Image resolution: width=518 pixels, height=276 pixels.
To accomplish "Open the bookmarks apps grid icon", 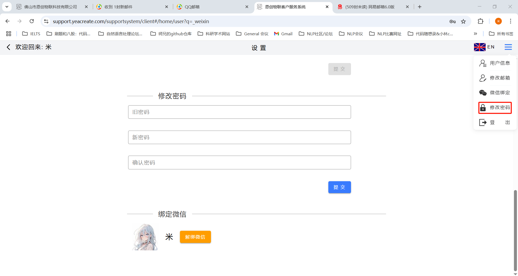I will pyautogui.click(x=9, y=34).
